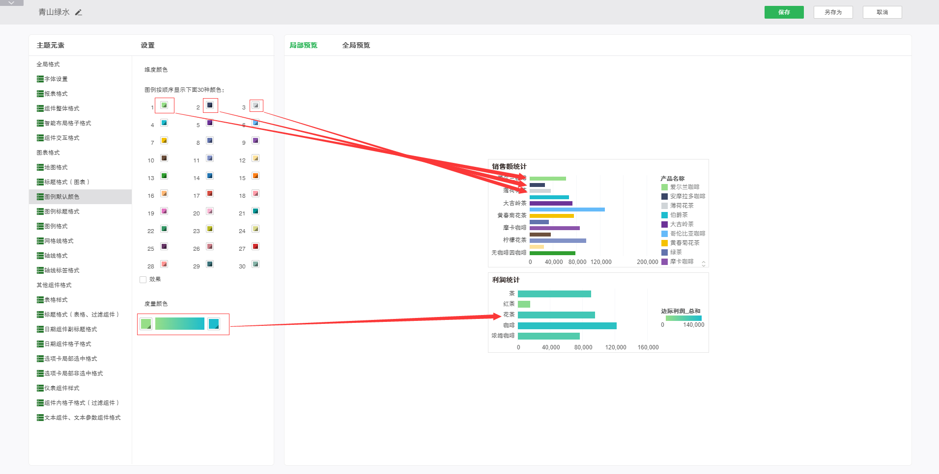939x474 pixels.
Task: Pick the measure gradient end color swatch
Action: click(x=214, y=324)
